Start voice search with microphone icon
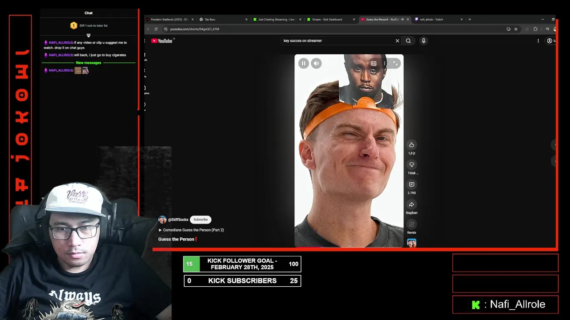This screenshot has height=320, width=570. [x=423, y=41]
